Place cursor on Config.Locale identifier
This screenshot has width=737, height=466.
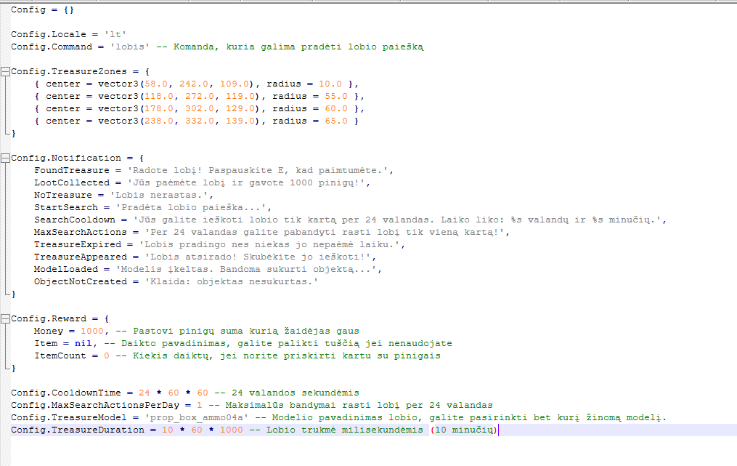point(49,34)
